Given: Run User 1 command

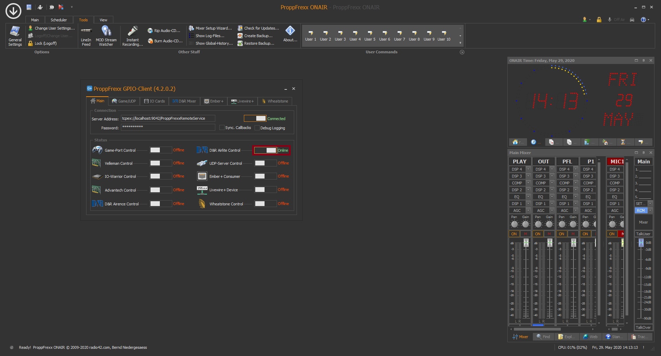Looking at the screenshot, I should [310, 35].
